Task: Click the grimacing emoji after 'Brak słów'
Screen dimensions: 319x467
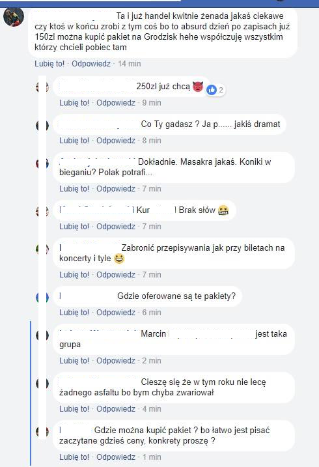Action: pos(223,210)
